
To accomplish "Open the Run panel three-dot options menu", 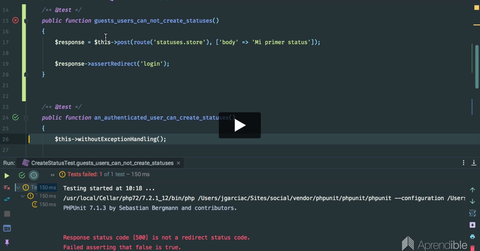I will coord(464,163).
